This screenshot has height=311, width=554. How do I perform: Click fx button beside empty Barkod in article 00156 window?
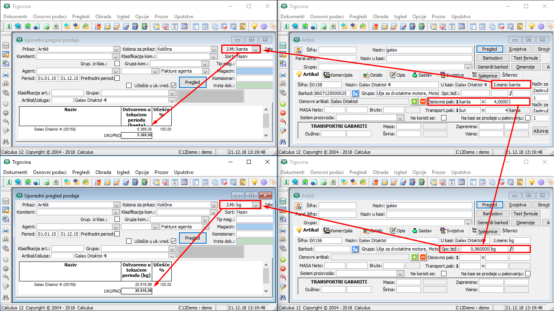[355, 249]
